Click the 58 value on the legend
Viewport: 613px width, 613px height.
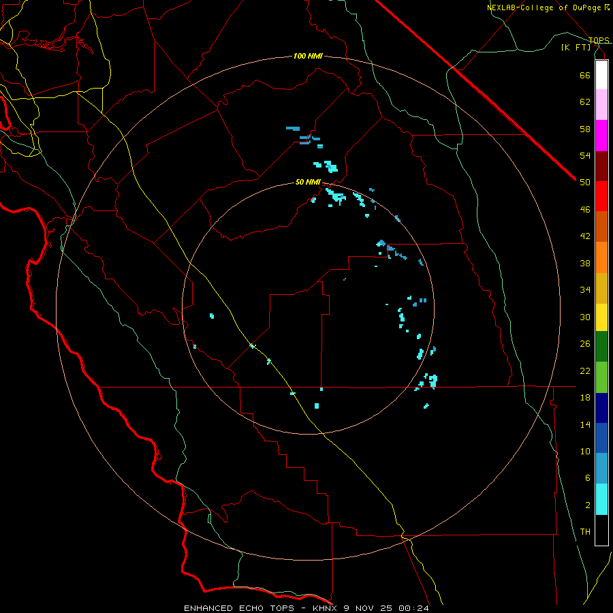[x=585, y=129]
